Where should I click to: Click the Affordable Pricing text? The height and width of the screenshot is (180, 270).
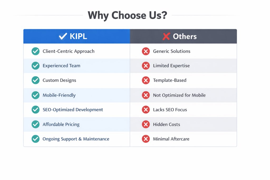coord(61,124)
